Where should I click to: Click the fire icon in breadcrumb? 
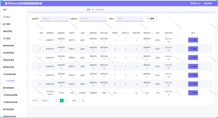(93, 10)
